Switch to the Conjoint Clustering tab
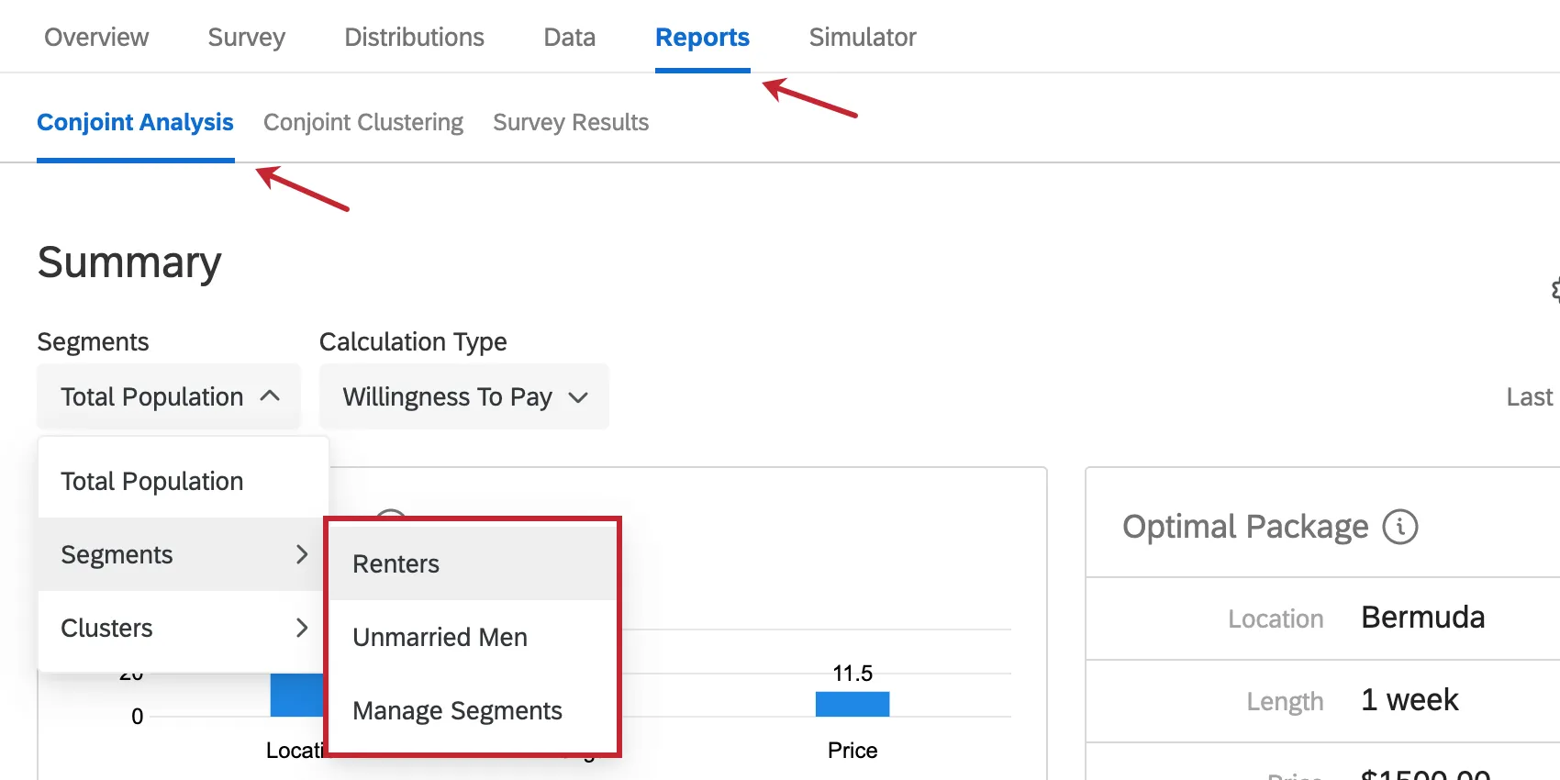 pos(362,122)
